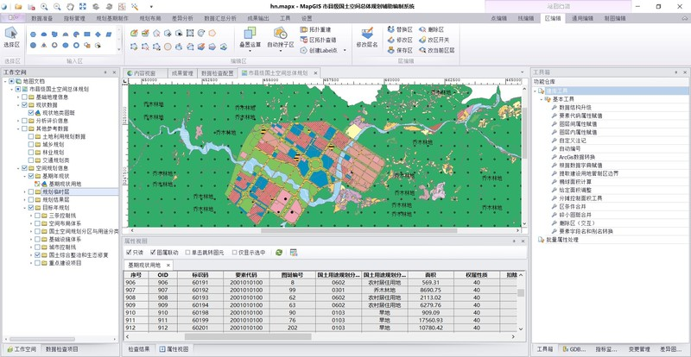Click the 改当前区层 tool
The image size is (691, 357).
437,50
